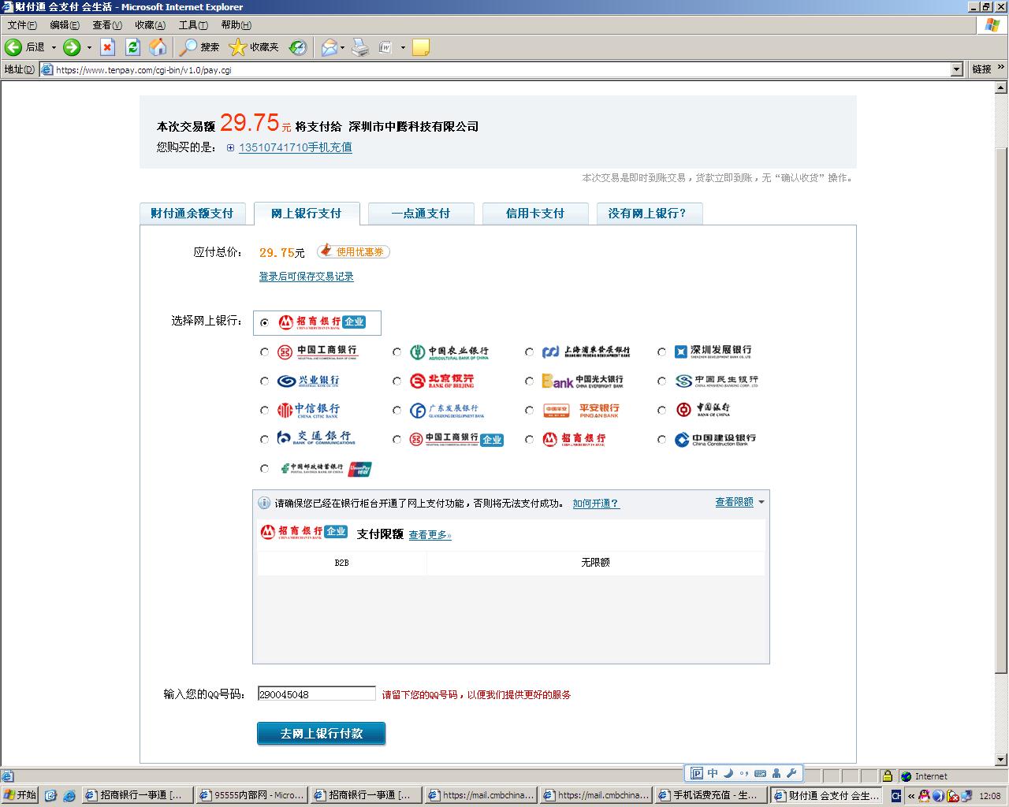Image resolution: width=1009 pixels, height=807 pixels.
Task: Click the Home page toolbar icon
Action: click(x=158, y=48)
